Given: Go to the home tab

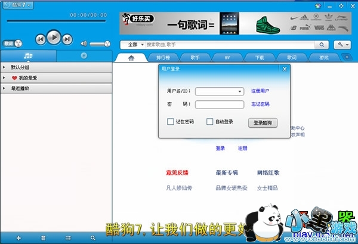Looking at the screenshot, I should (x=131, y=58).
